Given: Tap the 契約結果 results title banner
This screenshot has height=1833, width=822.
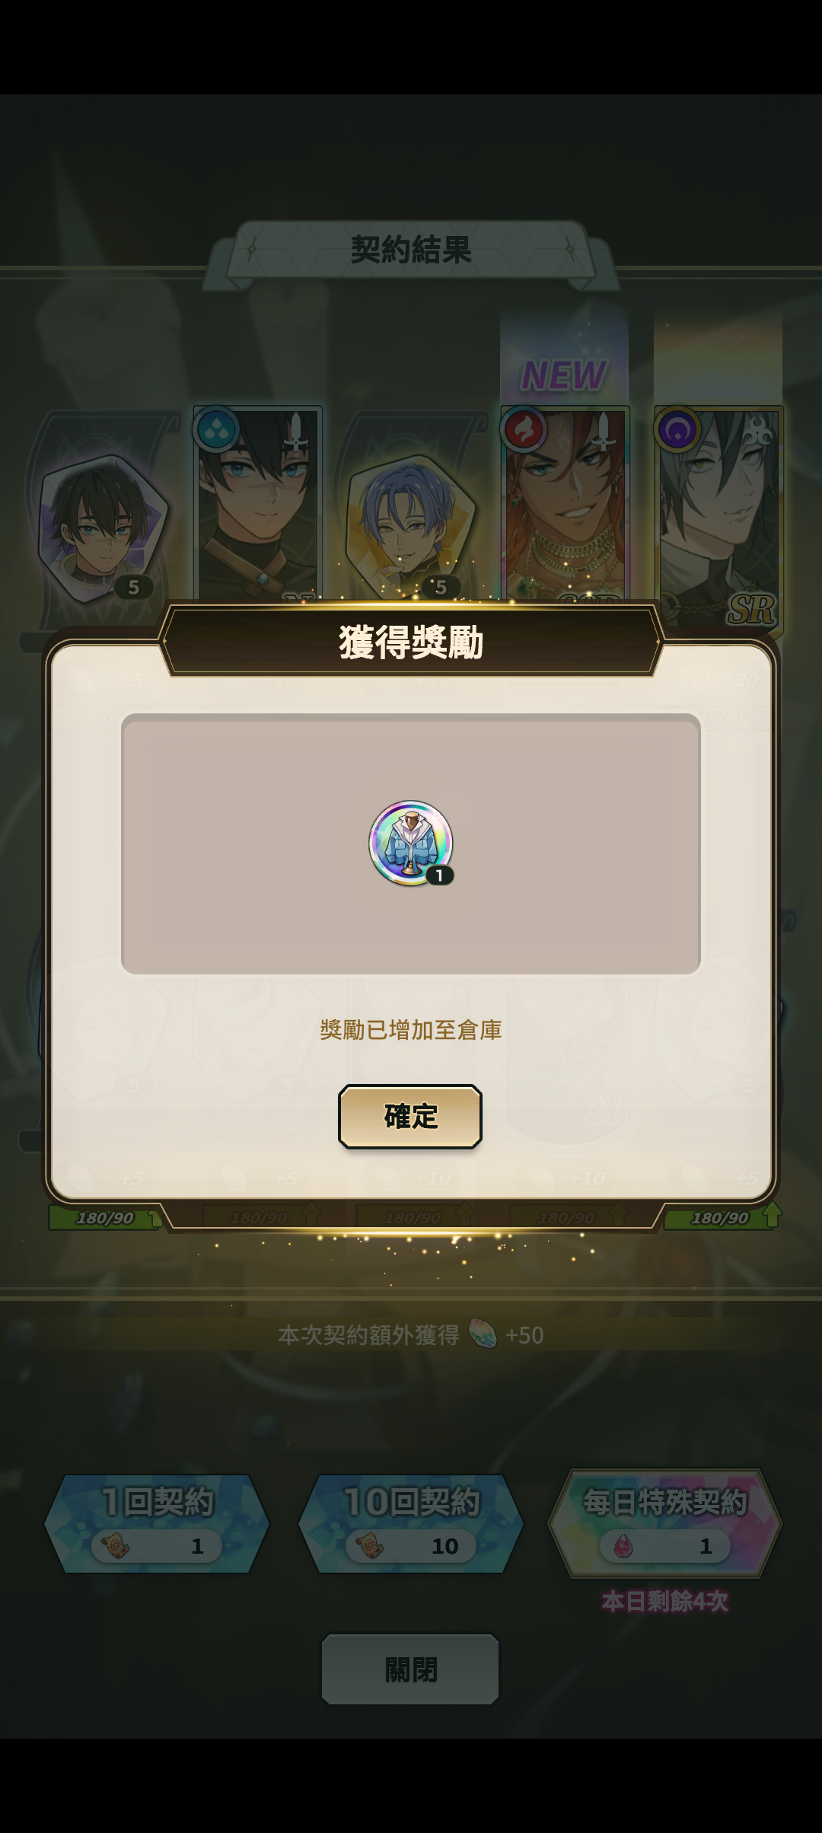Looking at the screenshot, I should pos(411,250).
